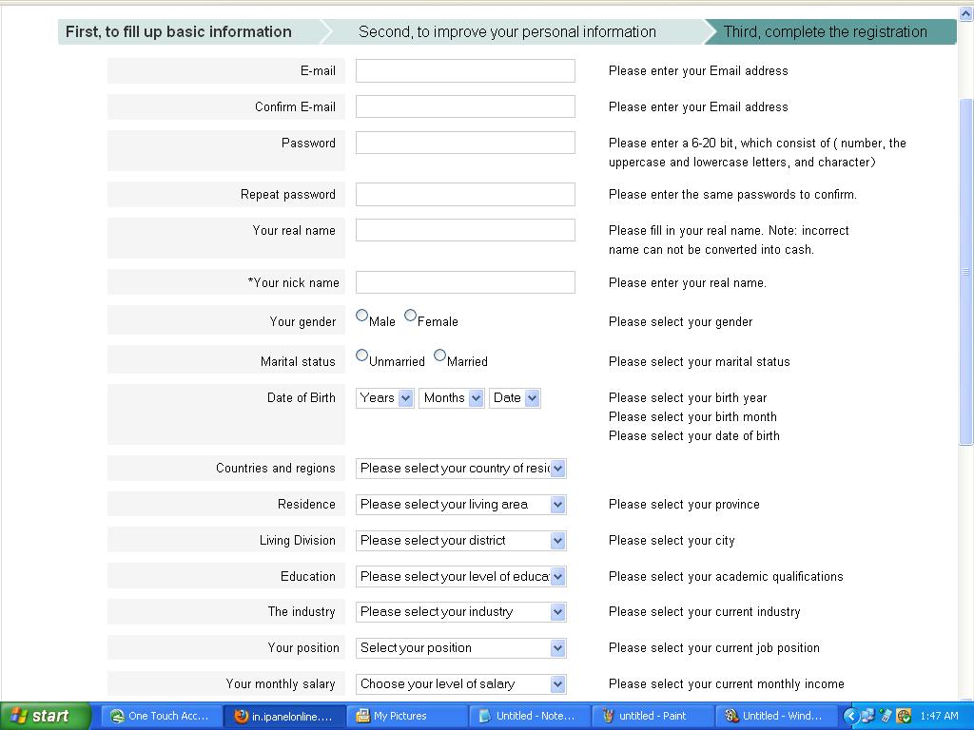974x730 pixels.
Task: Click the tray icon beside the clock
Action: pyautogui.click(x=904, y=717)
